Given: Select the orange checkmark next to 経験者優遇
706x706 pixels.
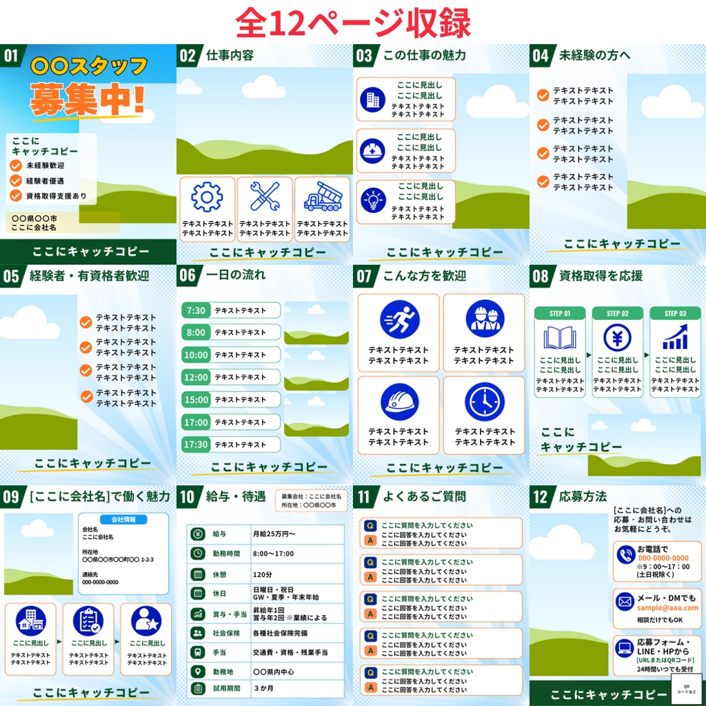Looking at the screenshot, I should 16,181.
